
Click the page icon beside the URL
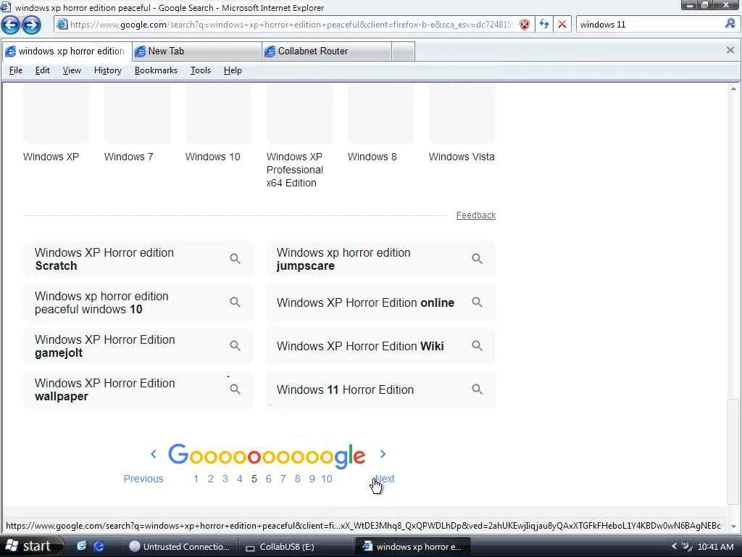[62, 24]
